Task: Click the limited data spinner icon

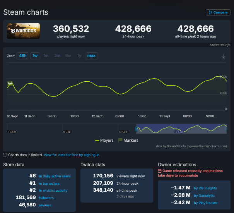Action: click(5, 155)
